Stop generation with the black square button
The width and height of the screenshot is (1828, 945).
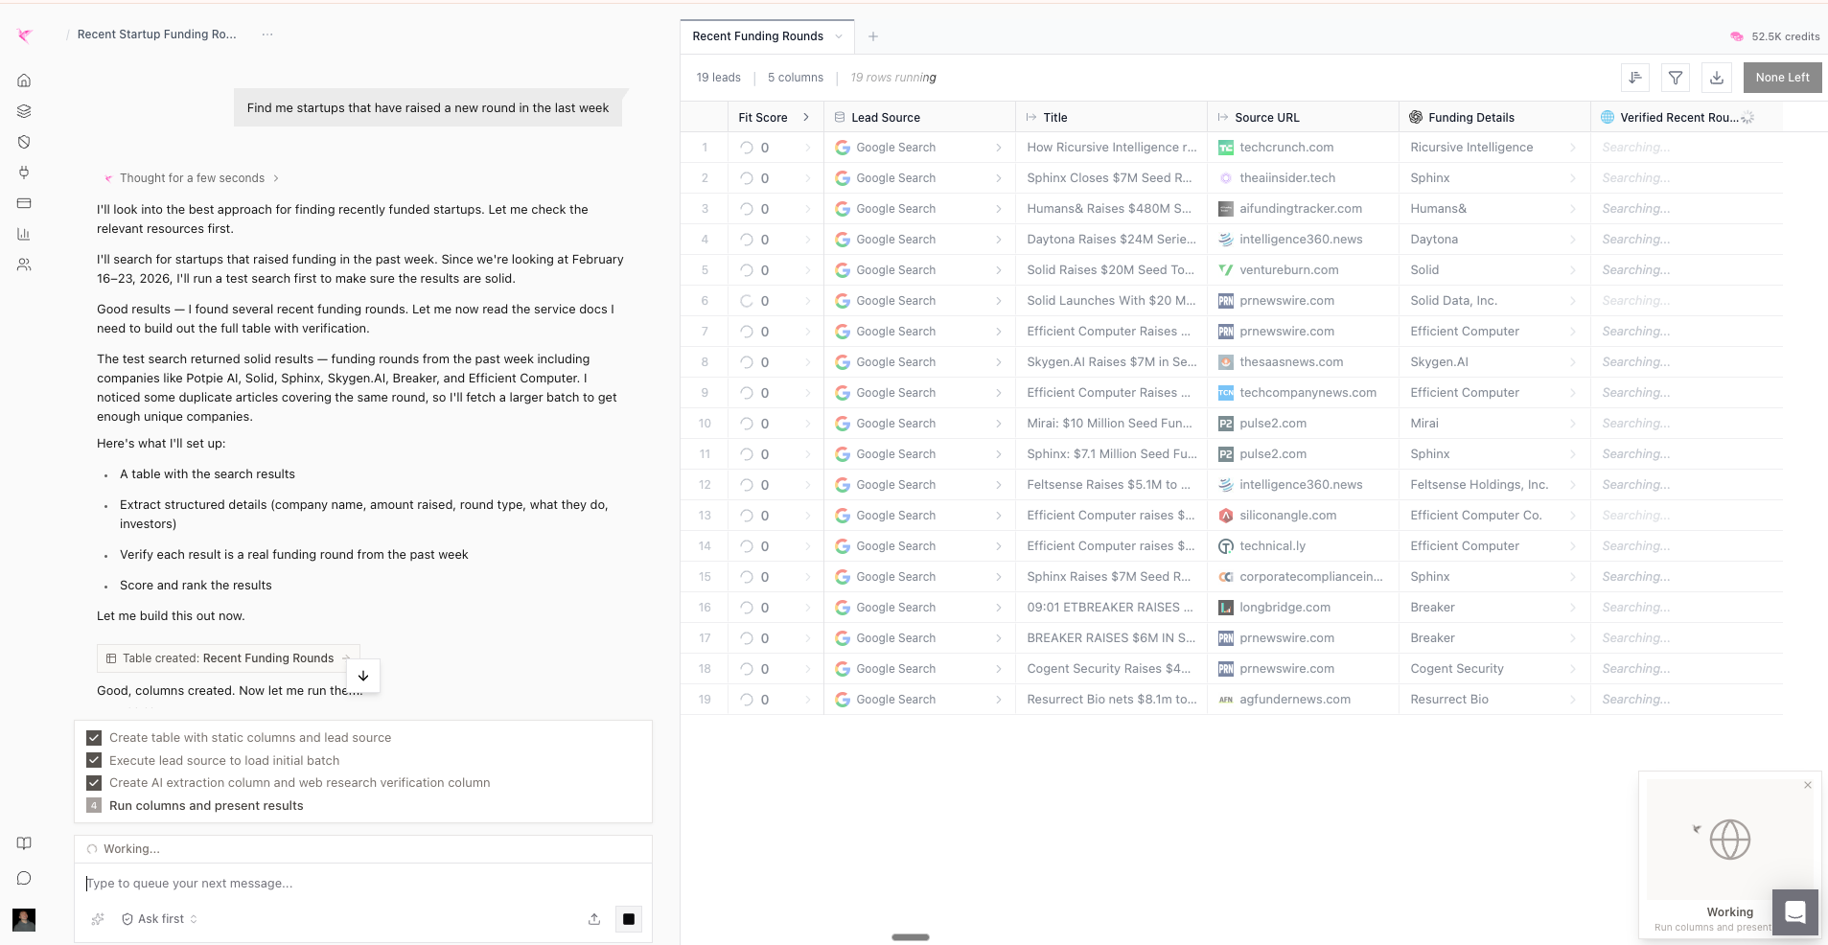click(629, 919)
